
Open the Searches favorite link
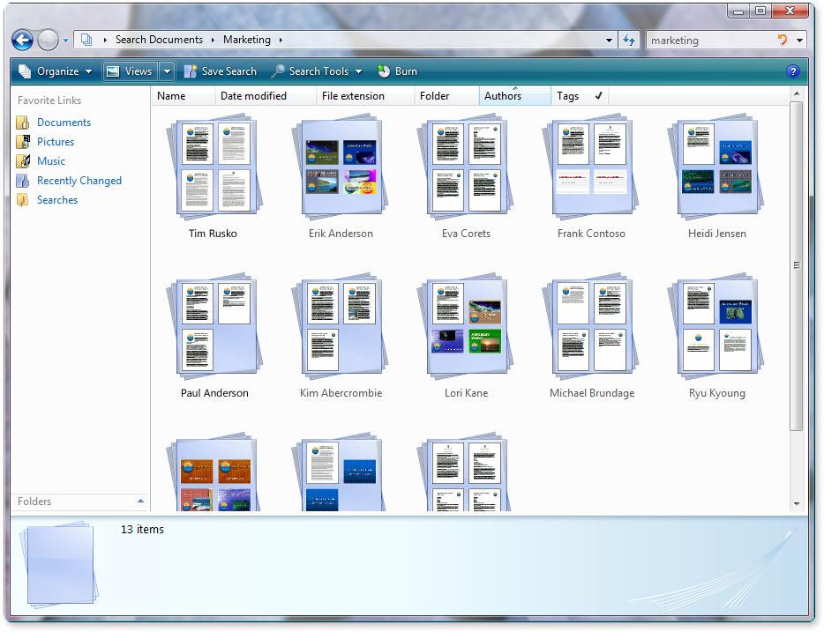coord(57,200)
